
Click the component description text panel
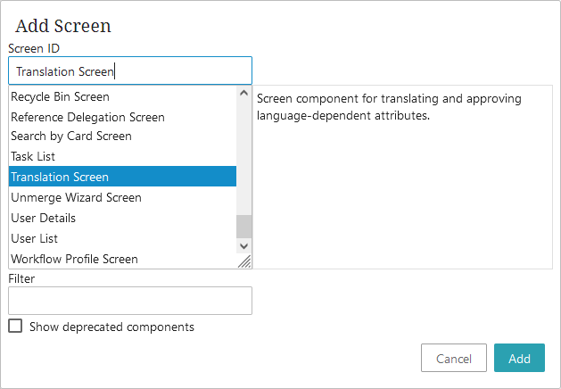[x=402, y=178]
